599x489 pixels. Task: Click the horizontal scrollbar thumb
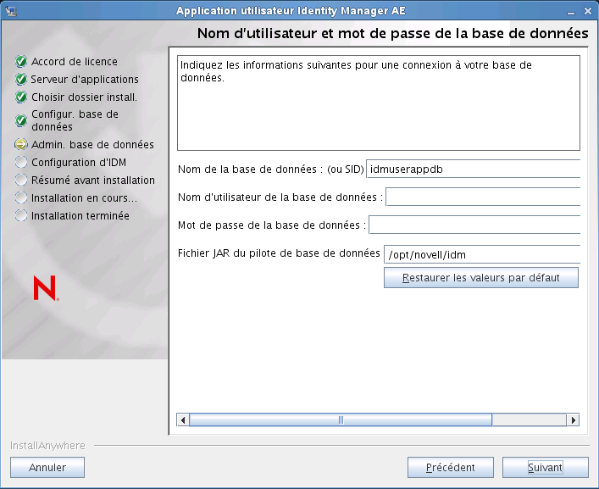(341, 420)
